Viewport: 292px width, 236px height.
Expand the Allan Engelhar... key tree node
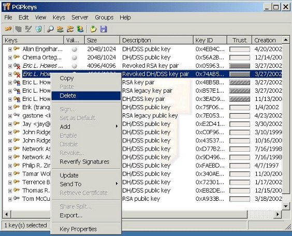10,50
